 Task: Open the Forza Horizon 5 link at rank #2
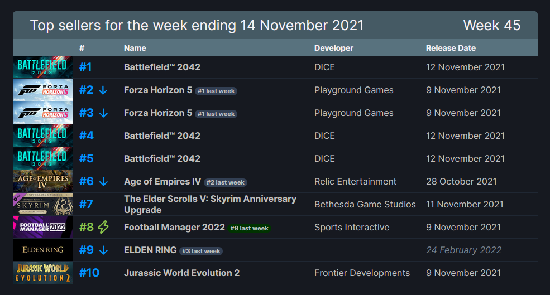click(x=158, y=90)
